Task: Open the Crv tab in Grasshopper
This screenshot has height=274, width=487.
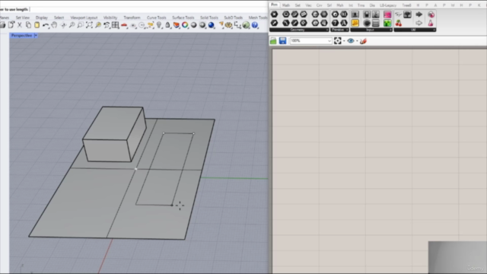Action: [x=320, y=5]
